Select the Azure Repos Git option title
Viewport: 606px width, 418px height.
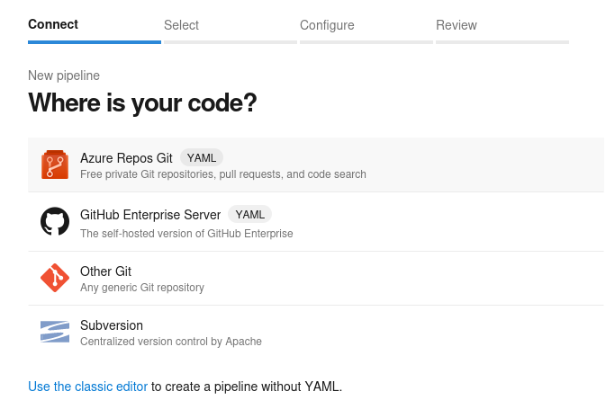[126, 158]
